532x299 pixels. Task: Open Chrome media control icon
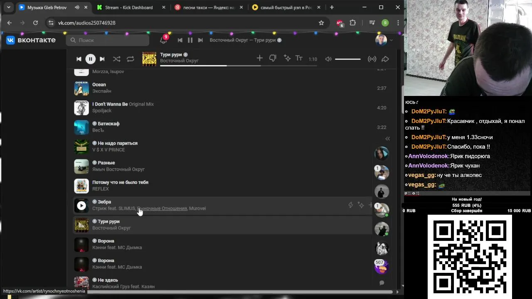372,23
